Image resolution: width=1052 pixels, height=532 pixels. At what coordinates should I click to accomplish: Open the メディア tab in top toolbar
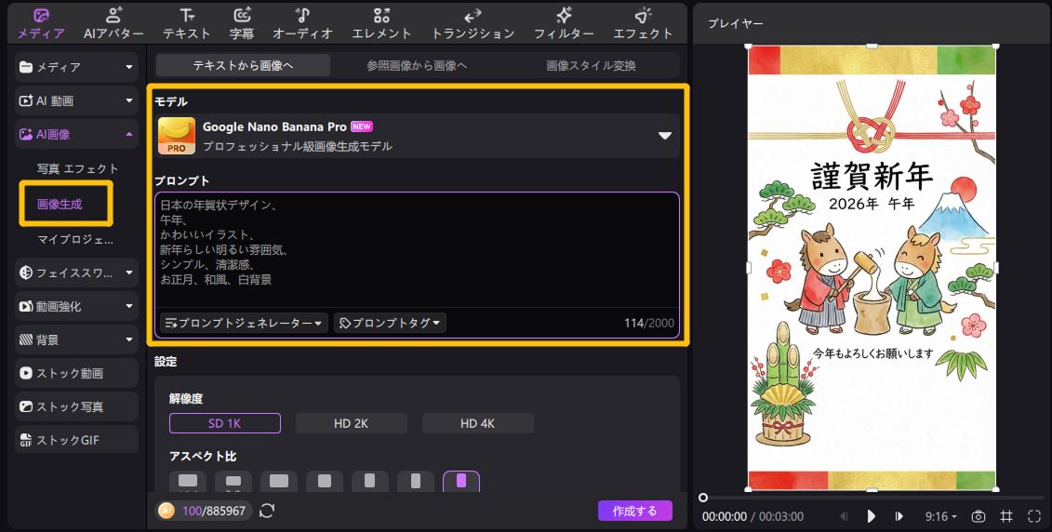(x=41, y=23)
